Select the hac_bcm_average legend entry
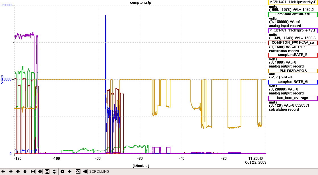Image resolution: width=318 pixels, height=175 pixels. coord(293,98)
